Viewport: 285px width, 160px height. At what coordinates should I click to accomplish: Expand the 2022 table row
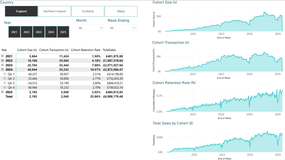[x=3, y=61]
